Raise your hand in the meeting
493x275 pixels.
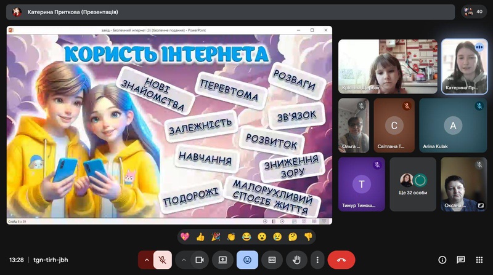click(295, 260)
